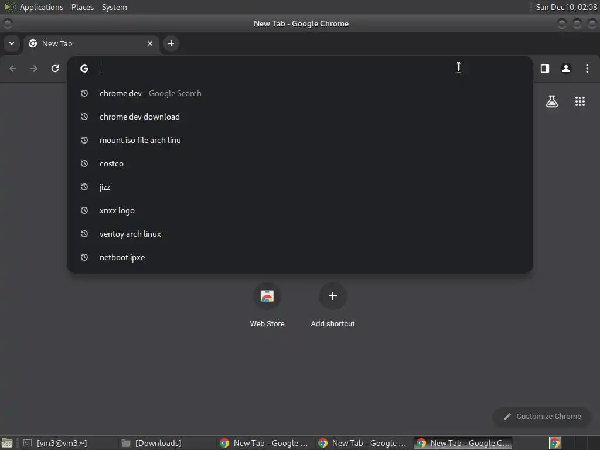Open the Places menu

coord(83,7)
